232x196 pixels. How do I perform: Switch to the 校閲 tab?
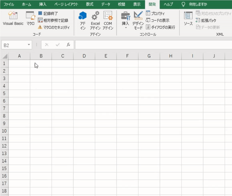click(121, 4)
